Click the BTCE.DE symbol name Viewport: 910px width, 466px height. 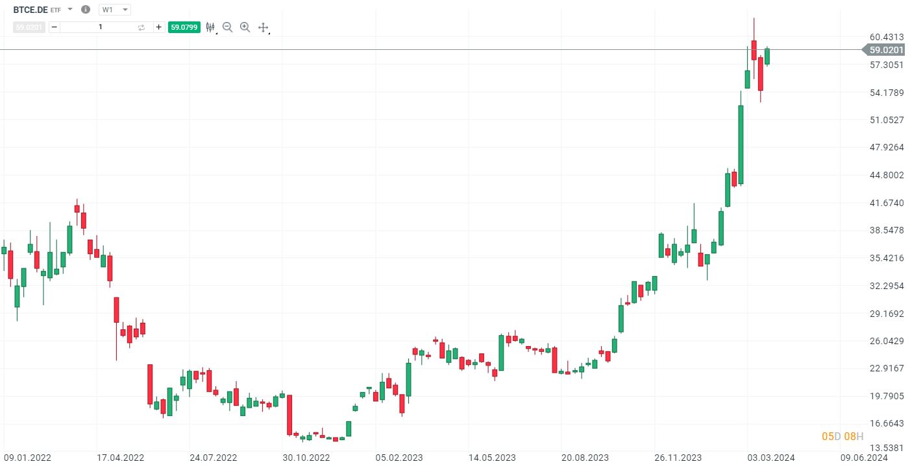[x=31, y=10]
